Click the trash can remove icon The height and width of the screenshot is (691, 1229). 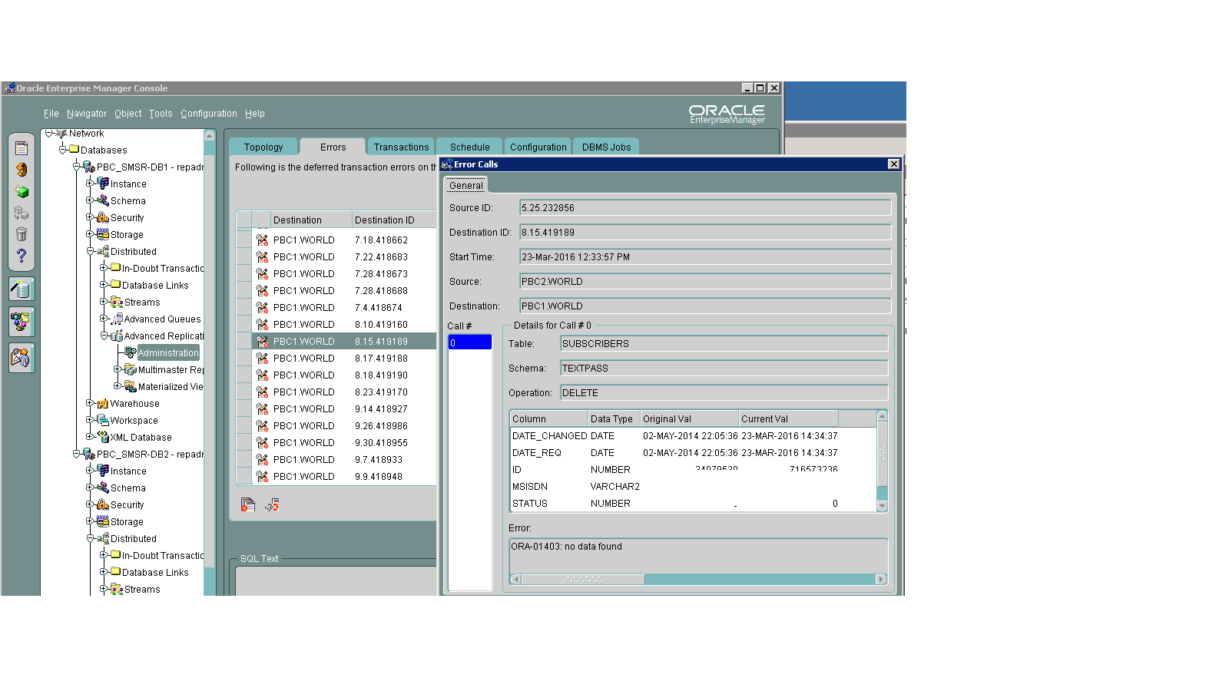tap(22, 234)
